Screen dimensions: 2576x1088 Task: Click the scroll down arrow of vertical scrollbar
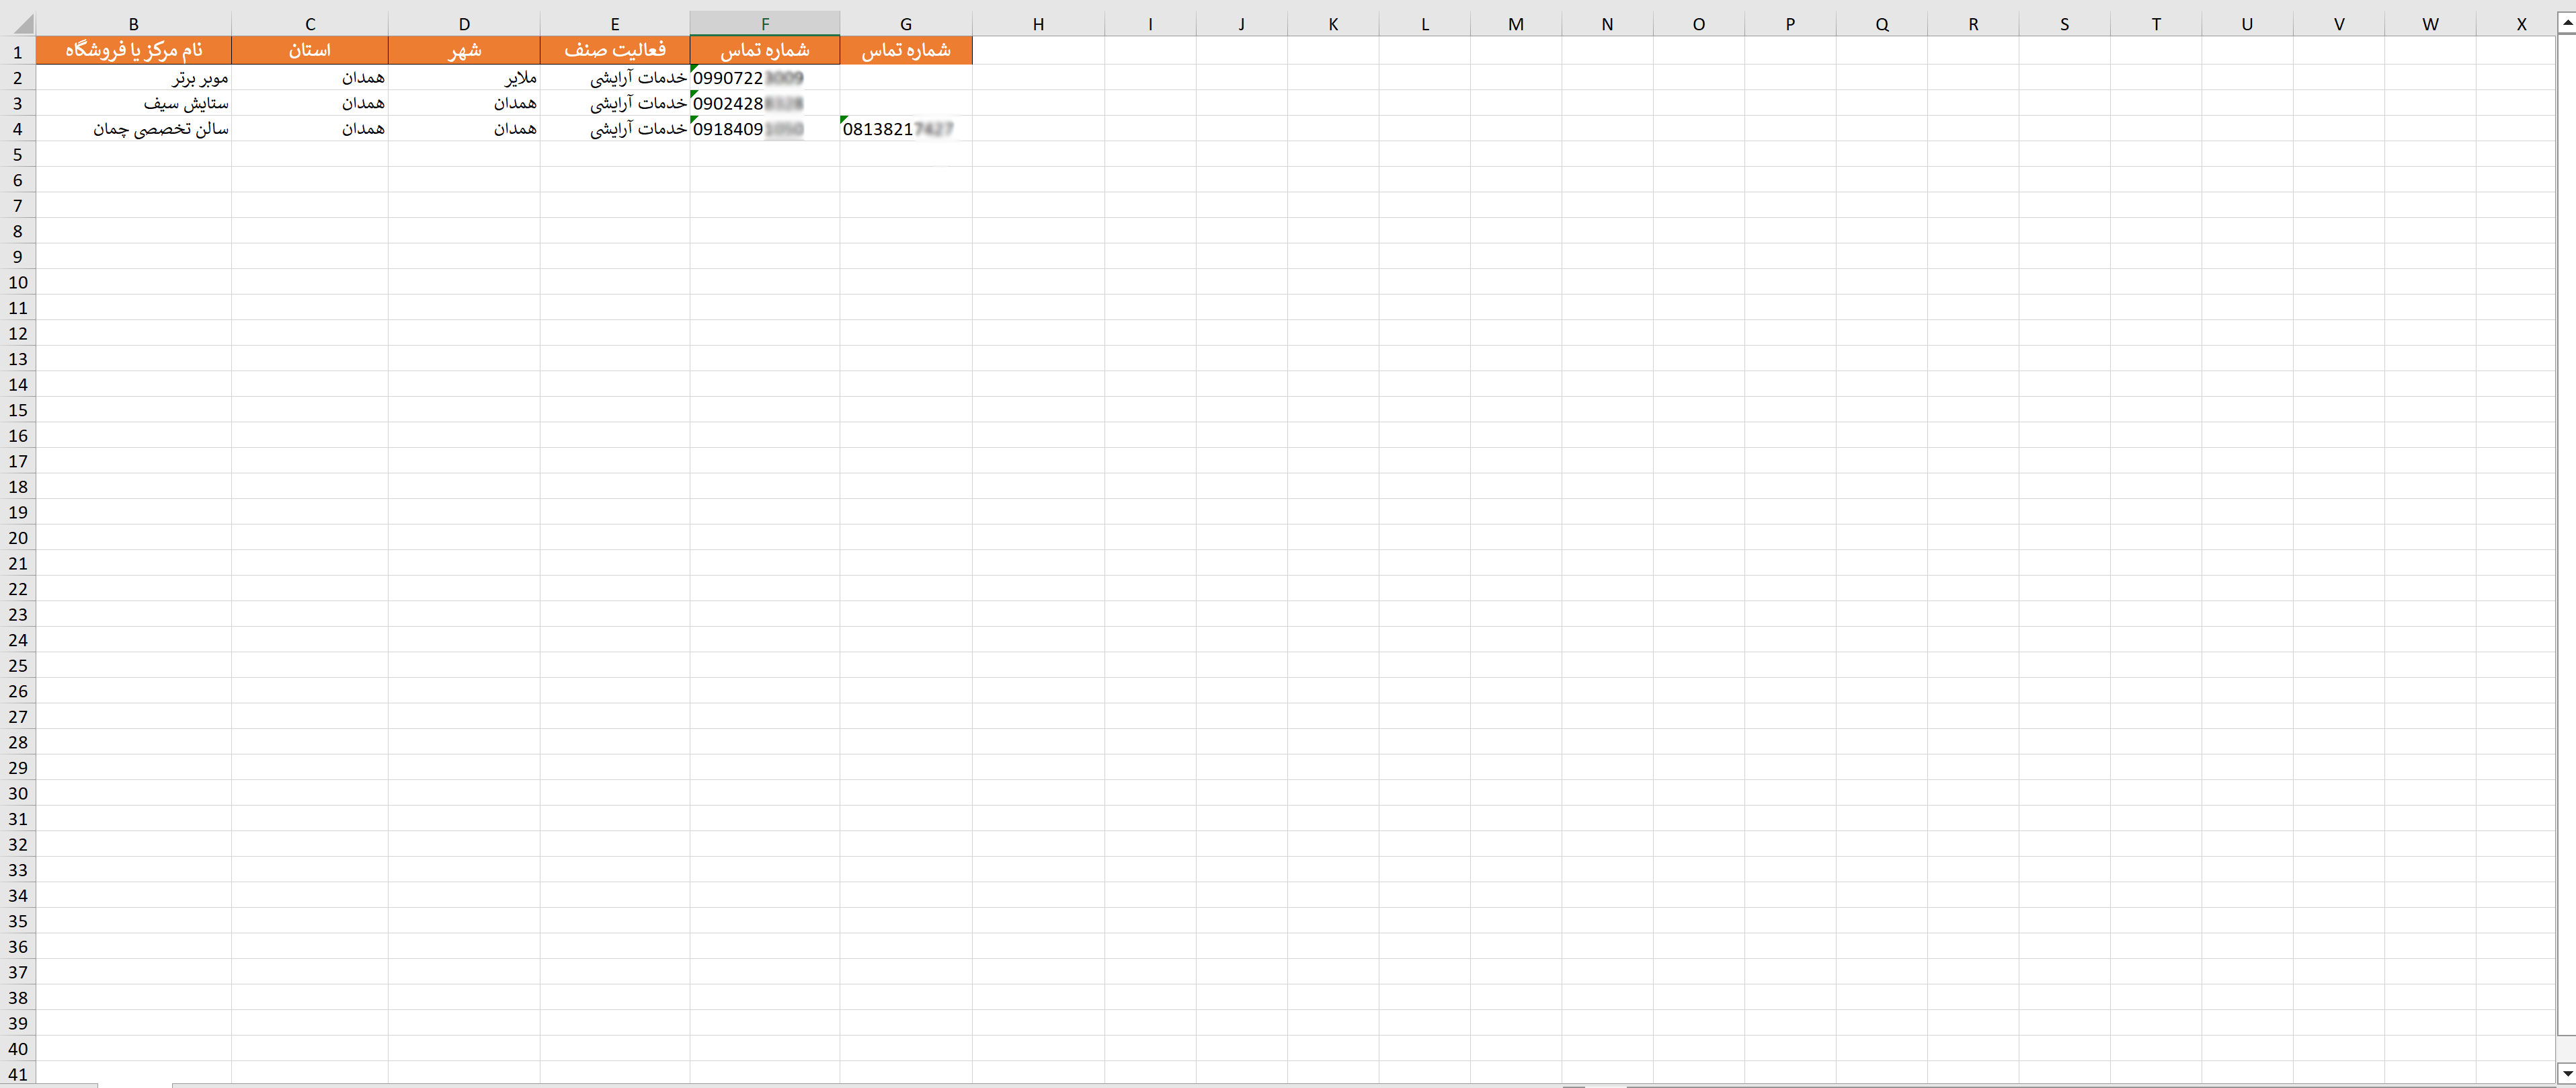[x=2566, y=1074]
